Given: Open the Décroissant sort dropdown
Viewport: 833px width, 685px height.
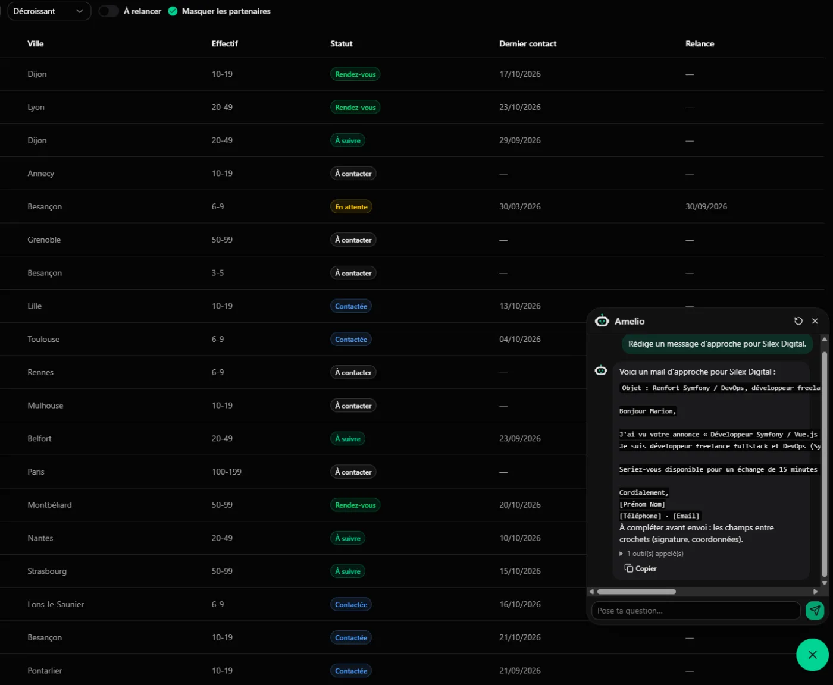Looking at the screenshot, I should coord(49,11).
